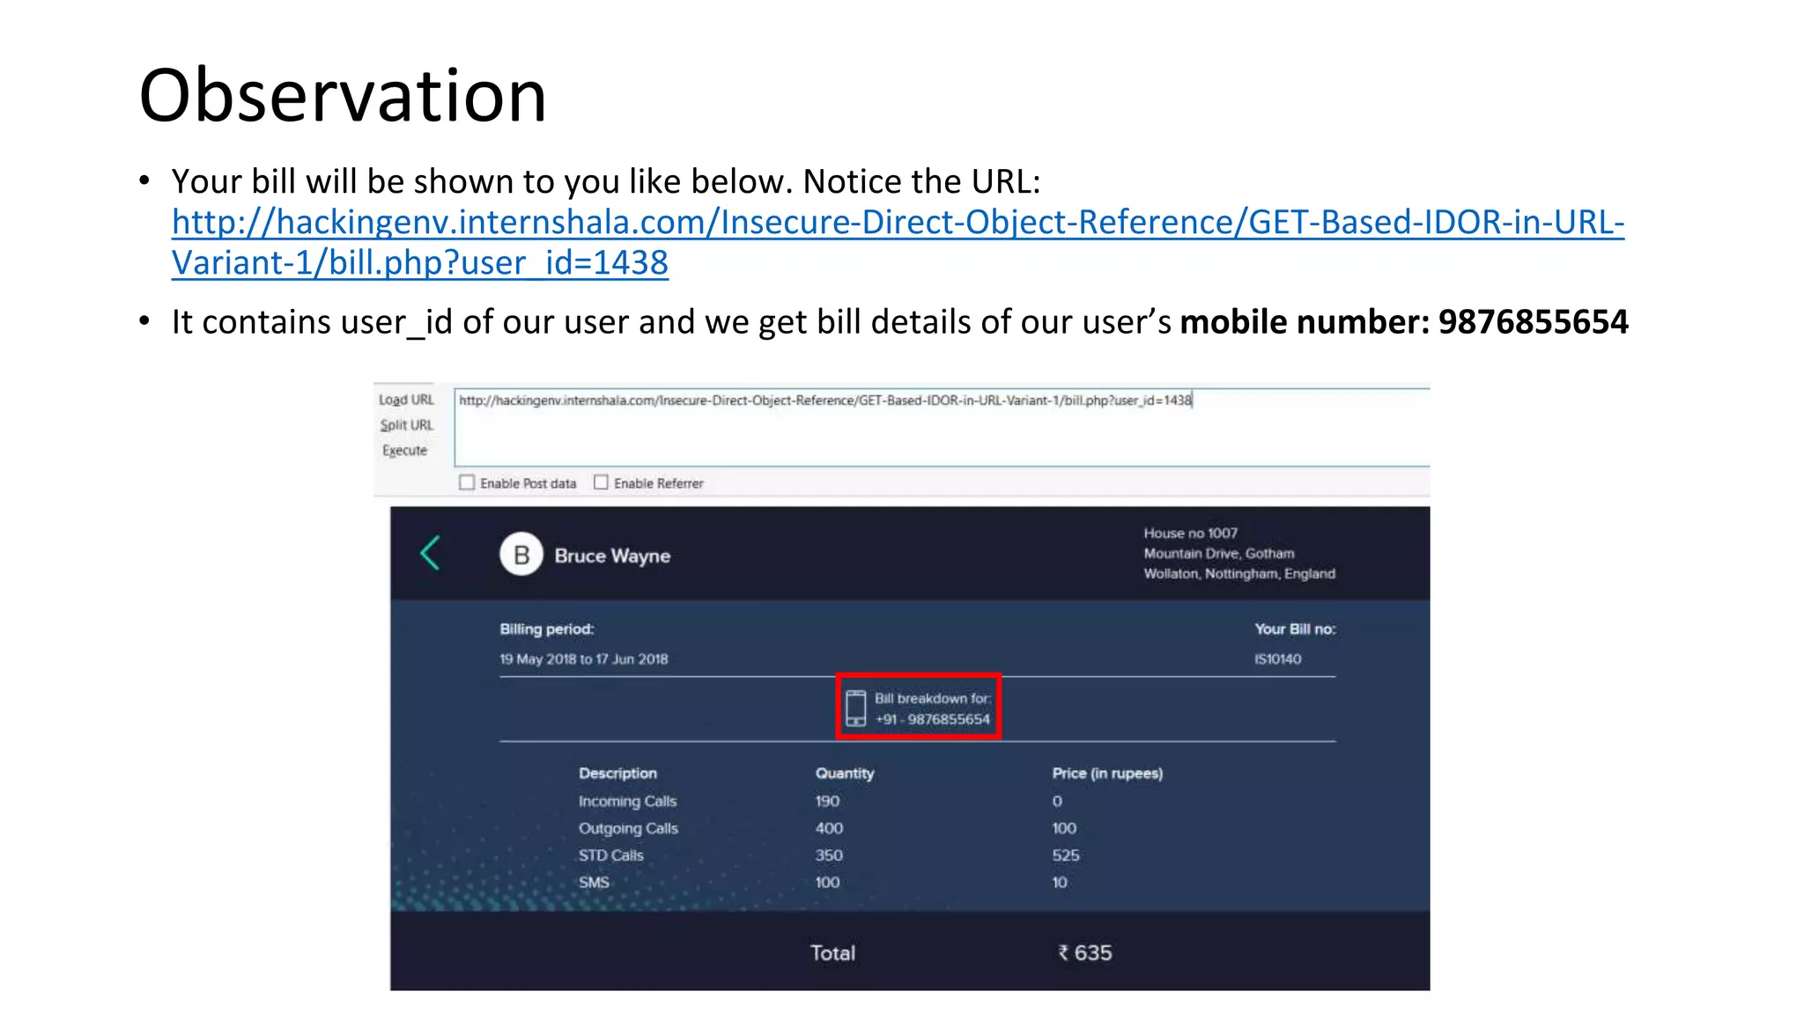This screenshot has height=1014, width=1804.
Task: Click the Outgoing Calls row label
Action: coord(628,829)
